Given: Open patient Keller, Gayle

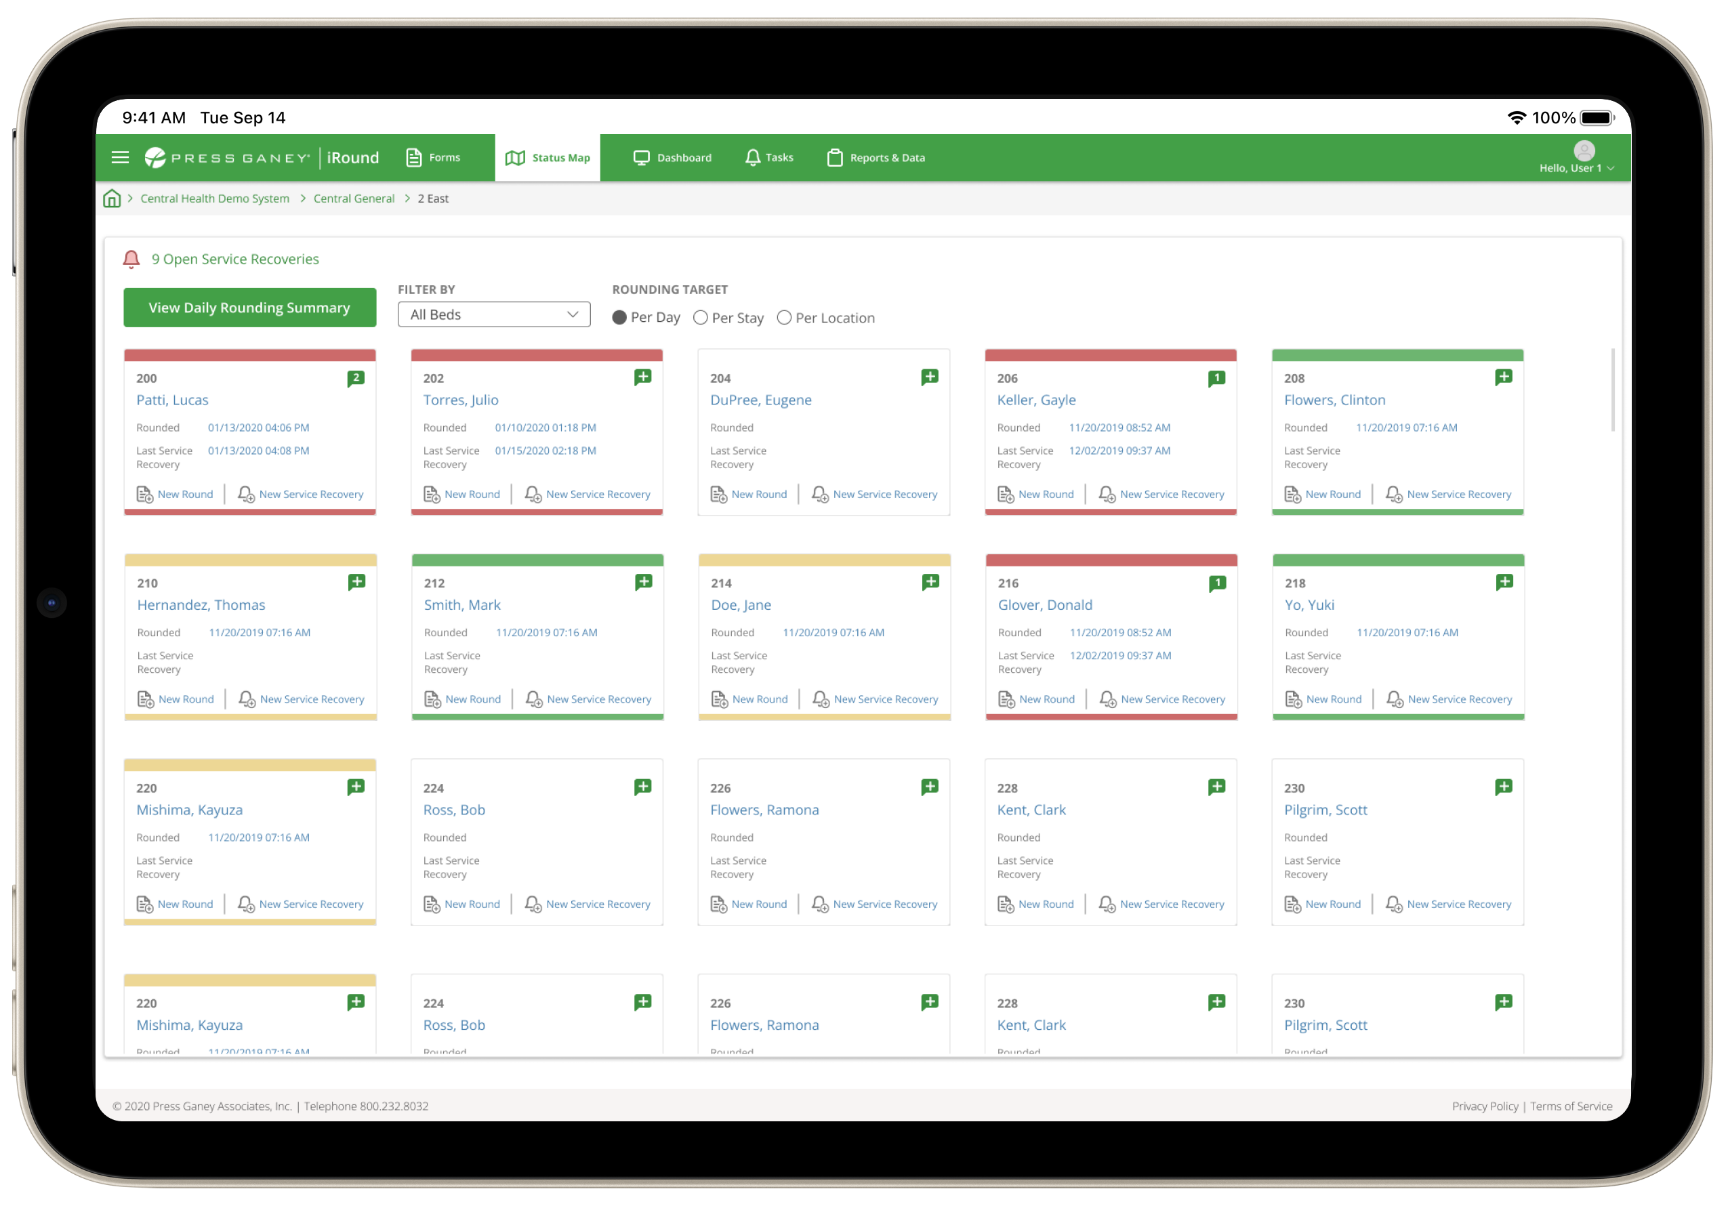Looking at the screenshot, I should [x=1036, y=400].
